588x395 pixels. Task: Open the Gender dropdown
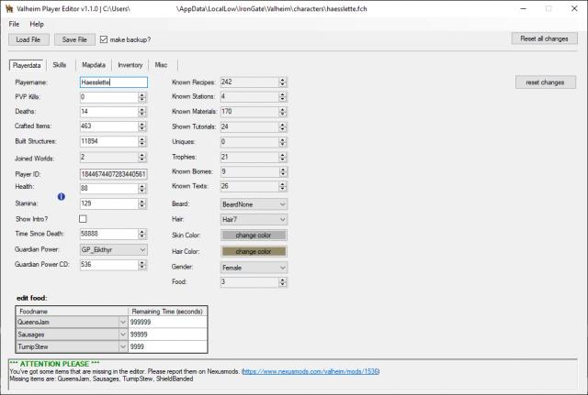coord(254,268)
